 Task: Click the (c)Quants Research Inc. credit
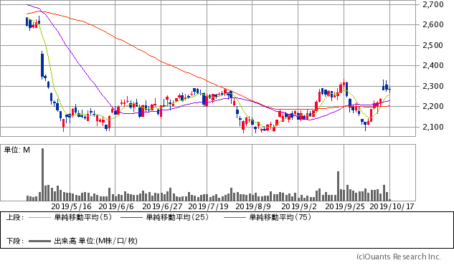point(398,257)
